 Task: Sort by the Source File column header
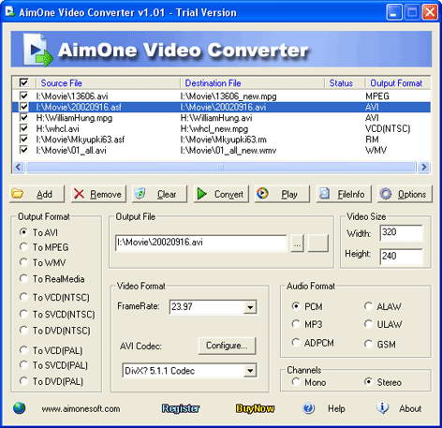pyautogui.click(x=108, y=83)
